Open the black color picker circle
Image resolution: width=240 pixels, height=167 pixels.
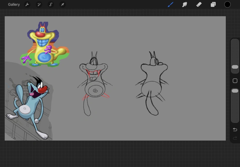pos(227,4)
